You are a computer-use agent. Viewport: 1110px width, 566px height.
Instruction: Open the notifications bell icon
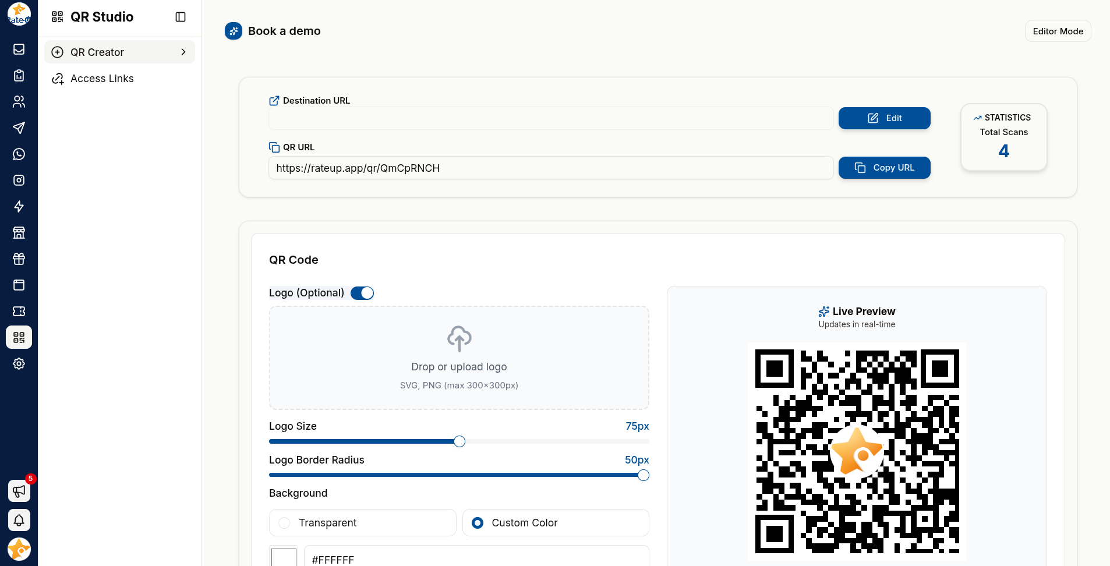coord(19,520)
